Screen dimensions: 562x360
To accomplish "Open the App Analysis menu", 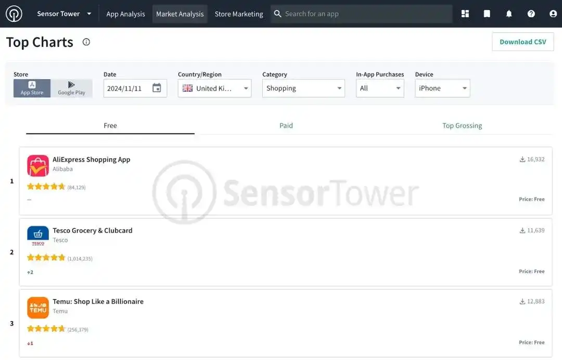I will 125,14.
